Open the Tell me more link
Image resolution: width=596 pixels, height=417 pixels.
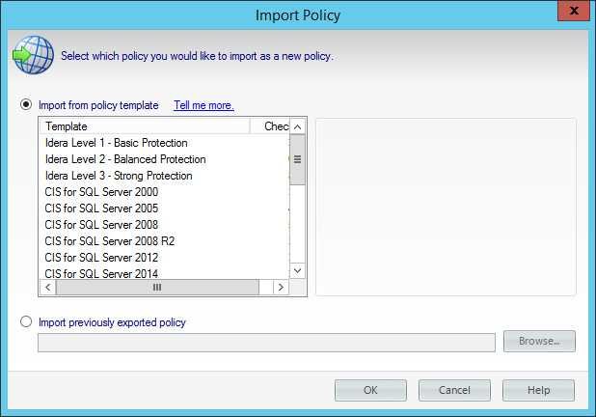[x=203, y=105]
